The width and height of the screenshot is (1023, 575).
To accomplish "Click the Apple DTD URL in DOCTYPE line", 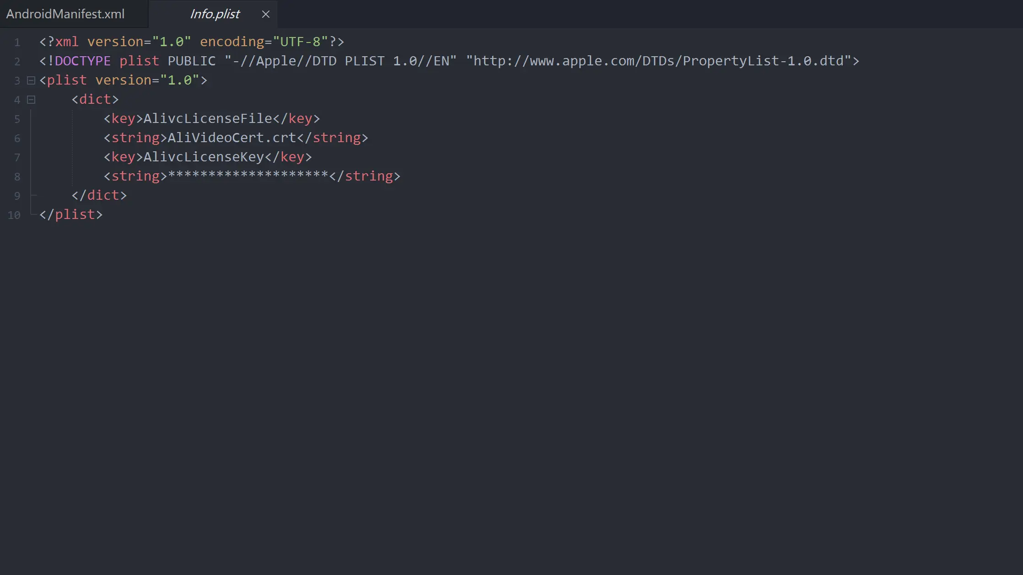I will [658, 61].
